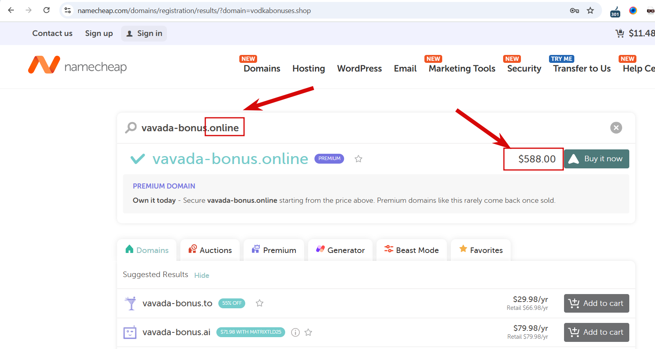Switch to the Auctions tab
655x349 pixels.
[x=210, y=250]
